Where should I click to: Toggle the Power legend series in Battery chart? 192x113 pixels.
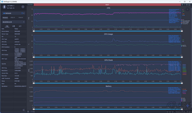tap(183, 98)
